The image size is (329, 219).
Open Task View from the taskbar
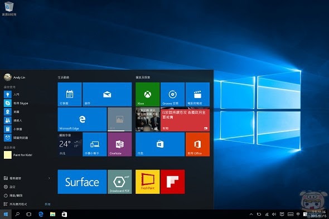(x=29, y=214)
